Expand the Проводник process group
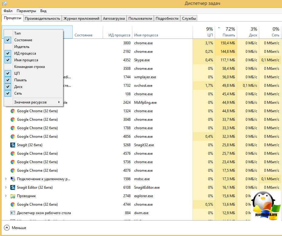The image size is (282, 236). point(6,196)
